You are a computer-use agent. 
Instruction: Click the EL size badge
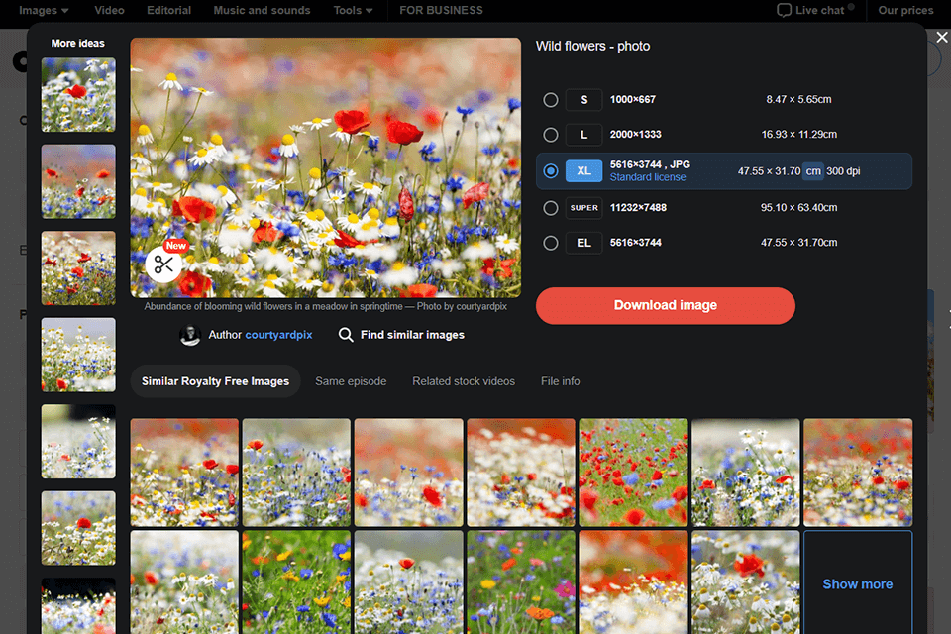click(584, 243)
